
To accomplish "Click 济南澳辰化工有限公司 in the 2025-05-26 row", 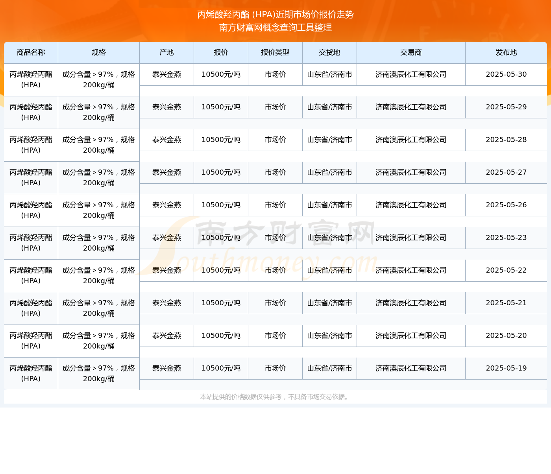I will 411,205.
